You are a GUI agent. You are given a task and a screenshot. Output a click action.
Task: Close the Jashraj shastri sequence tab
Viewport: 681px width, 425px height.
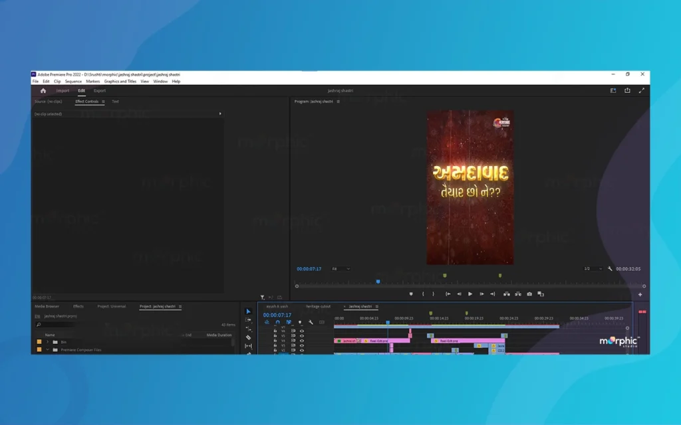coord(344,307)
